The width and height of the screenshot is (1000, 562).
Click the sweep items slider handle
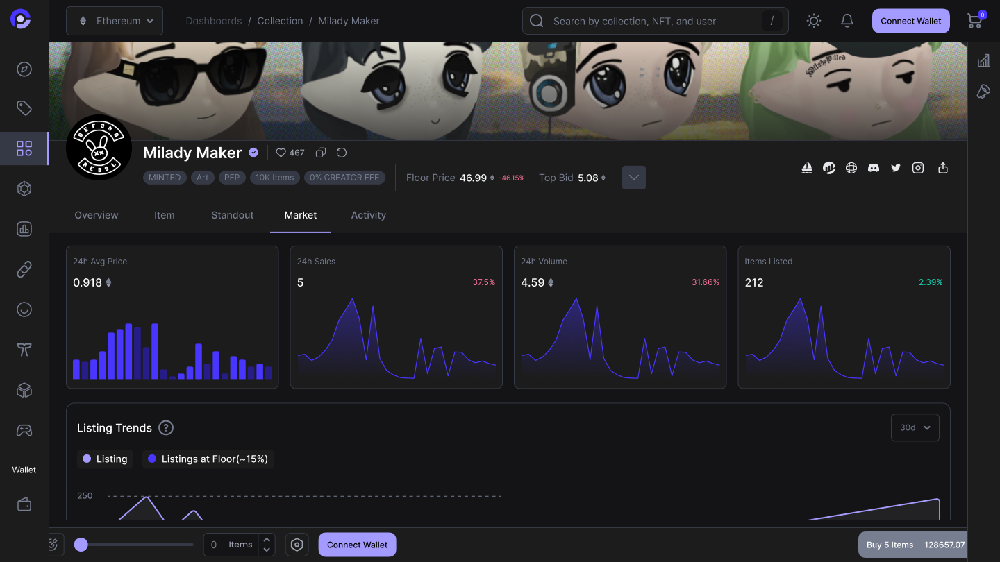click(81, 545)
